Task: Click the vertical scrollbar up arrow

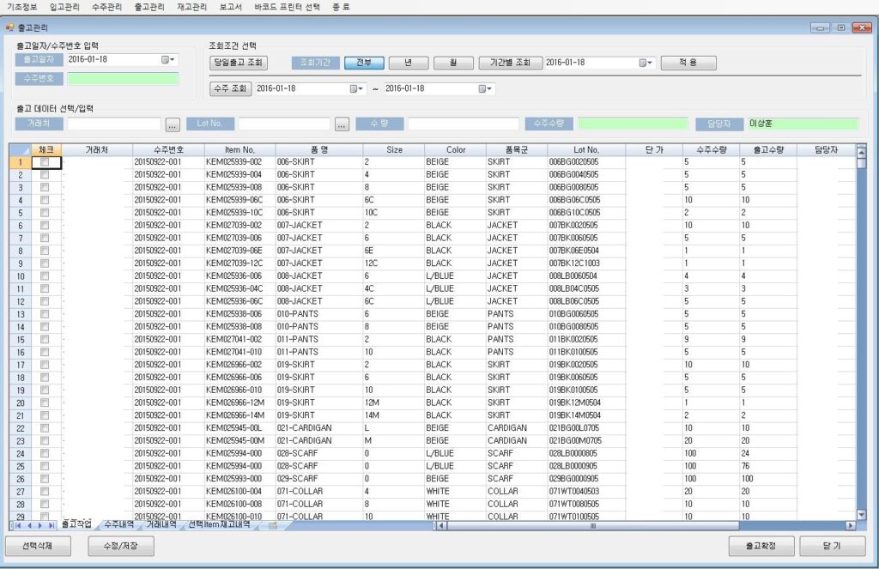Action: (861, 149)
